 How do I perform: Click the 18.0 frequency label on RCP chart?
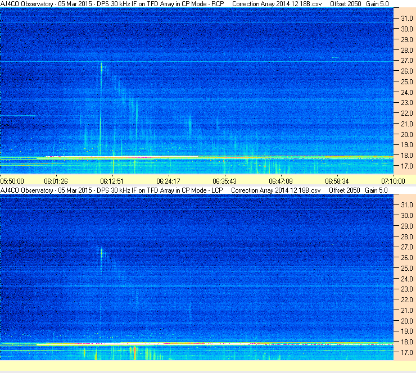406,156
